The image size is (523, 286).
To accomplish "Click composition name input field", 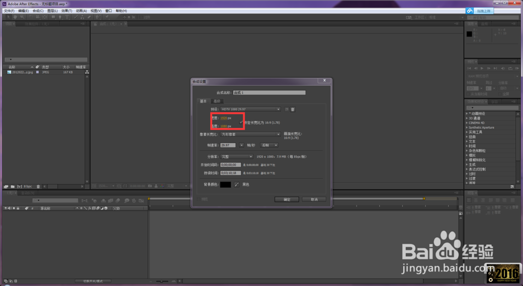I will pyautogui.click(x=269, y=93).
